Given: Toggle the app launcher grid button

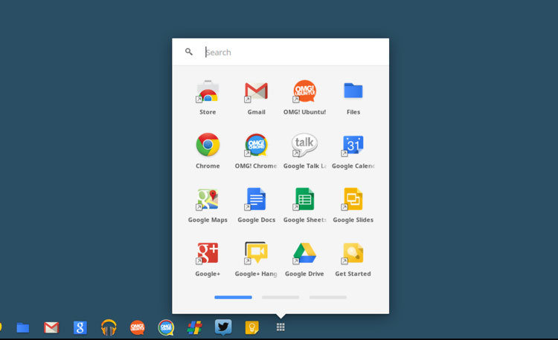Looking at the screenshot, I should [x=280, y=327].
